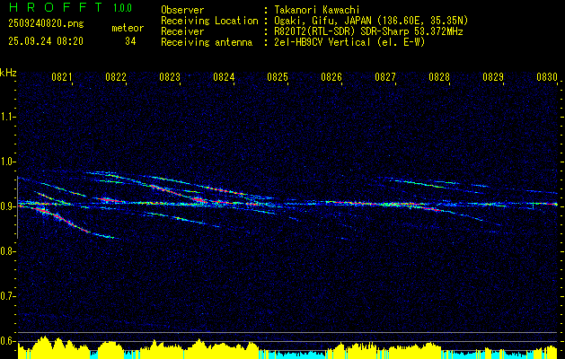Click the timestamp 25.09.24 08:20
565x359 pixels.
click(x=46, y=41)
